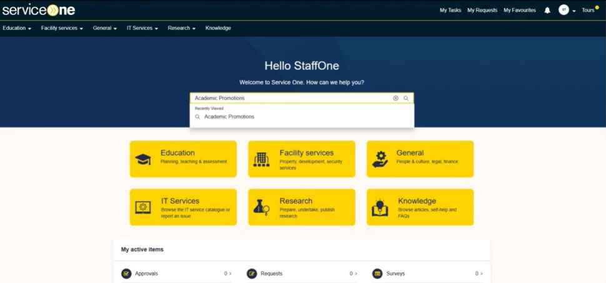
Task: Click 'People & culture, legal, finance' description
Action: [427, 162]
